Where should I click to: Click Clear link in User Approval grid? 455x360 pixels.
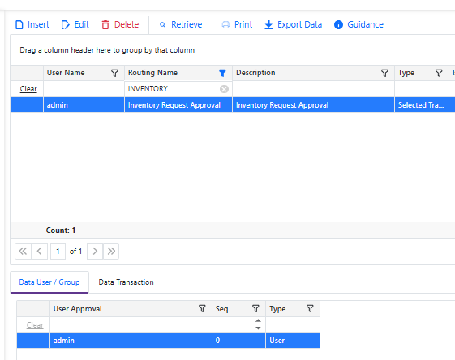point(35,325)
